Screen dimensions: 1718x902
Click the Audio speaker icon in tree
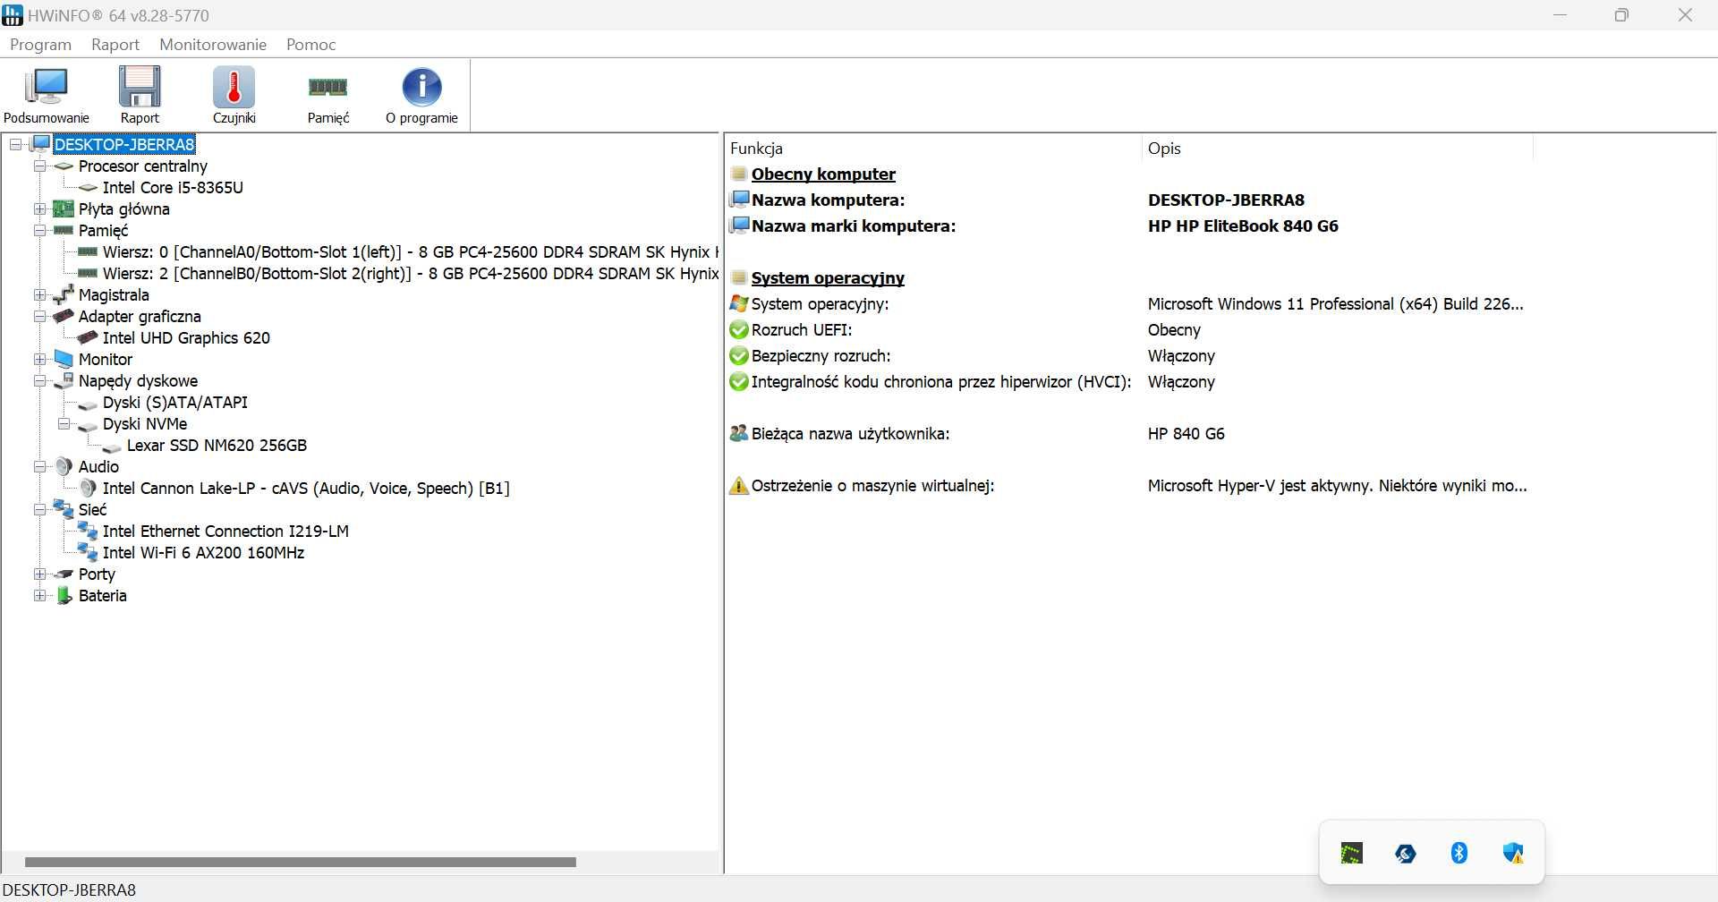tap(64, 466)
